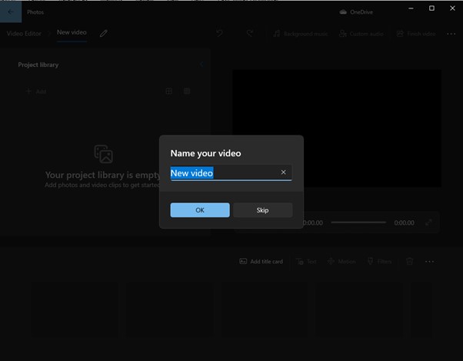This screenshot has height=361, width=463.
Task: Add title card to storyboard
Action: [x=261, y=262]
